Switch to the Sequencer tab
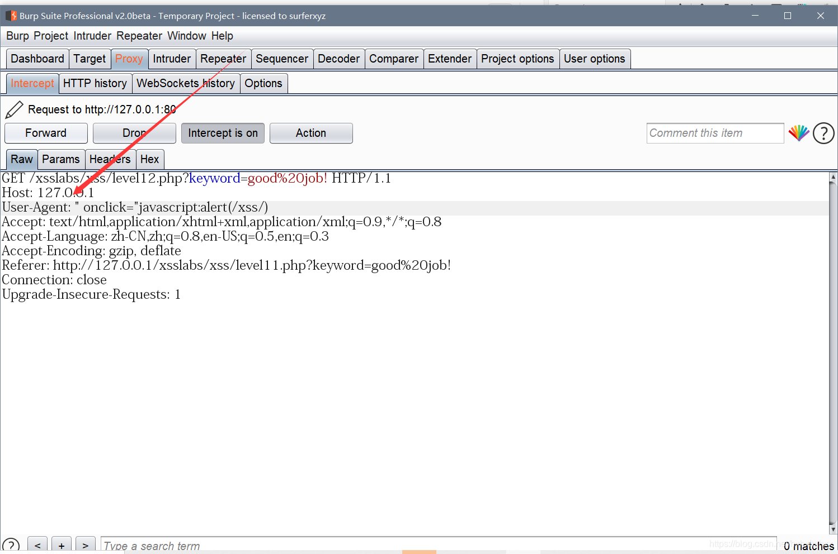Image resolution: width=838 pixels, height=554 pixels. (282, 59)
